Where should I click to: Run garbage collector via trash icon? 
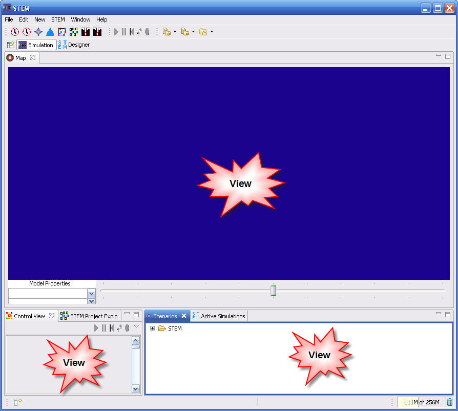tap(449, 402)
